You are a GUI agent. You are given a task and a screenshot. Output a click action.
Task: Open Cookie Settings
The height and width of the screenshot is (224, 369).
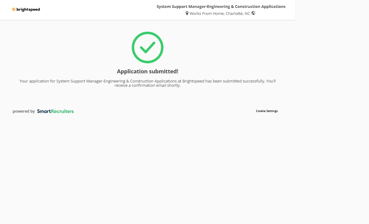pyautogui.click(x=267, y=111)
